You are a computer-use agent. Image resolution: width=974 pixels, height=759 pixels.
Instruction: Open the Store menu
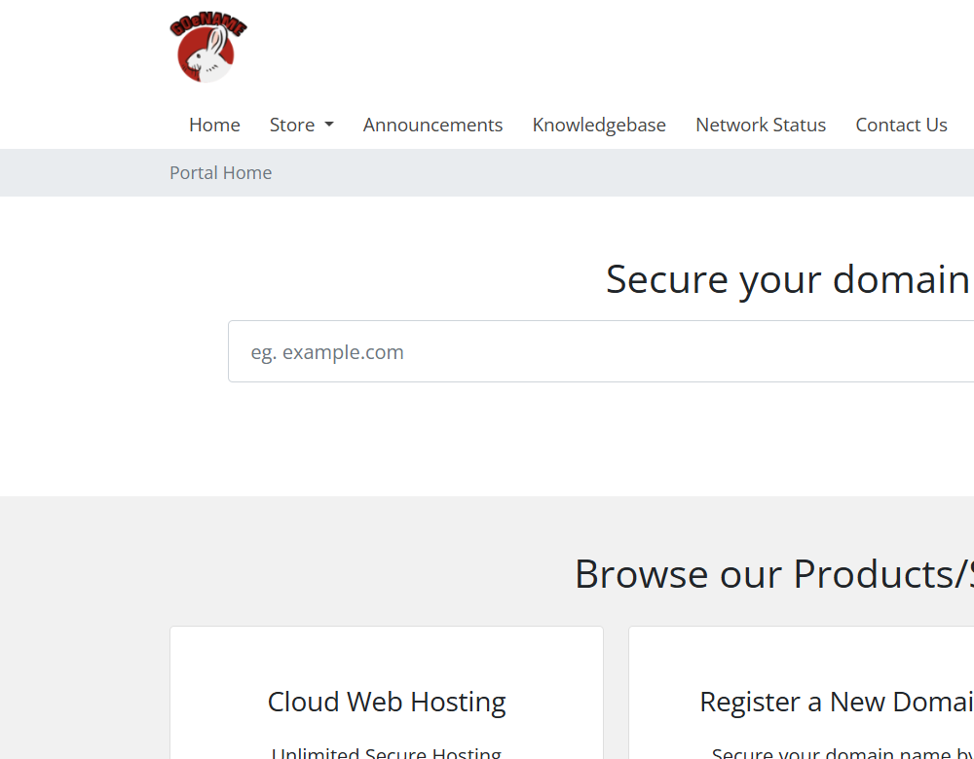tap(292, 125)
